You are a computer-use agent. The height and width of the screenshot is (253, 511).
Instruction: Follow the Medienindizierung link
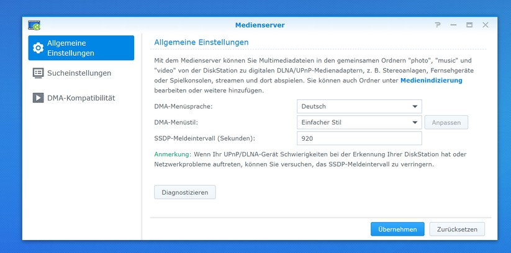coord(431,81)
